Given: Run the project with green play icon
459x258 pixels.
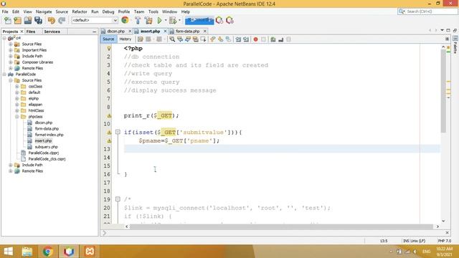Looking at the screenshot, I should [x=159, y=20].
